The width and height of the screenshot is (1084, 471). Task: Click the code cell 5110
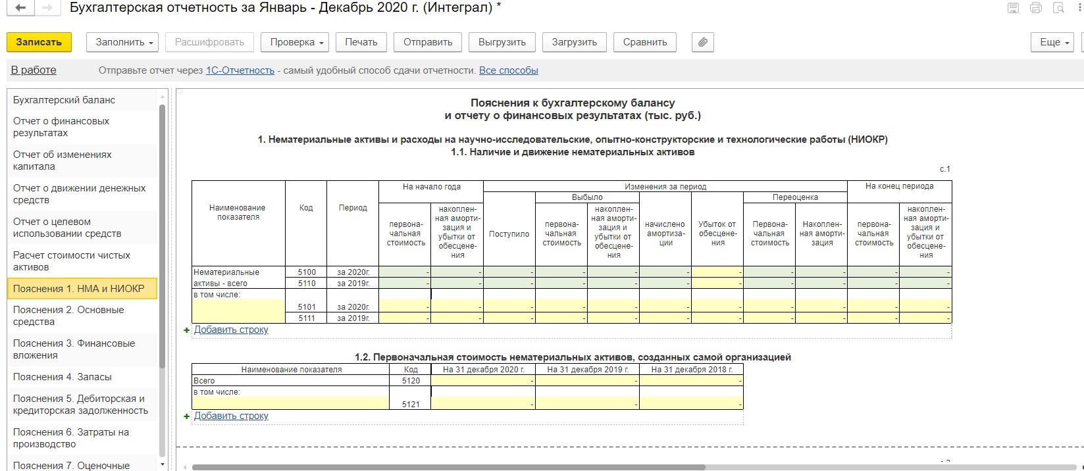tap(306, 284)
